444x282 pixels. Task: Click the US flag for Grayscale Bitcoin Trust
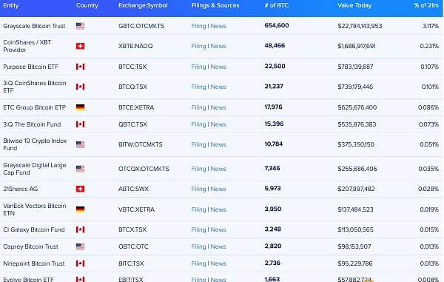click(80, 26)
